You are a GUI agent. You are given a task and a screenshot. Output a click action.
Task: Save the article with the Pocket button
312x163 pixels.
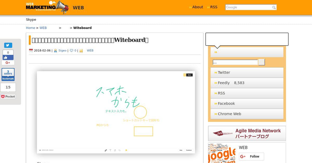[x=8, y=97]
